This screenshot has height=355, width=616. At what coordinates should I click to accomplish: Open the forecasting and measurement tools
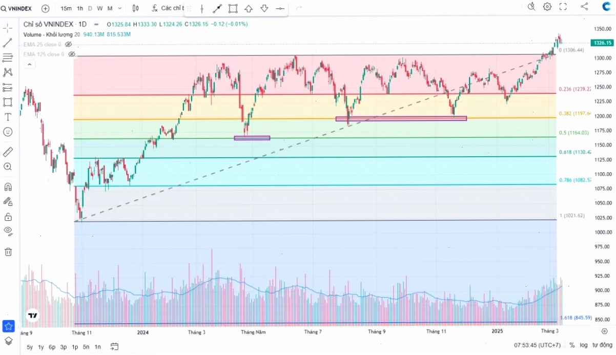8,87
